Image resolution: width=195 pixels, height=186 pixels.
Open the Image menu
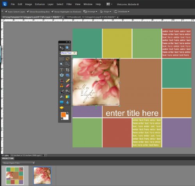[x=28, y=4]
